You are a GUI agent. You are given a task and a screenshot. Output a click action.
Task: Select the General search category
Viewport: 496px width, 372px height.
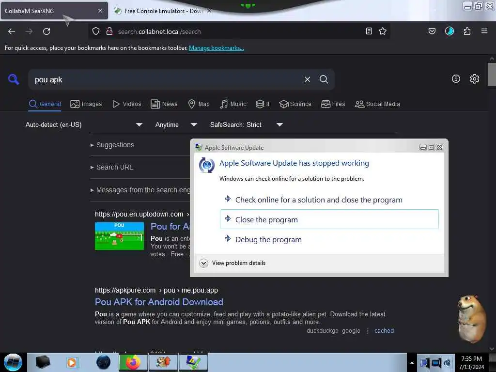click(x=45, y=104)
